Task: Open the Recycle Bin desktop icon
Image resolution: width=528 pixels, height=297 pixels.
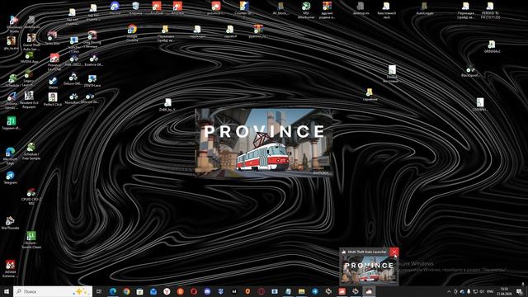Action: pos(135,8)
